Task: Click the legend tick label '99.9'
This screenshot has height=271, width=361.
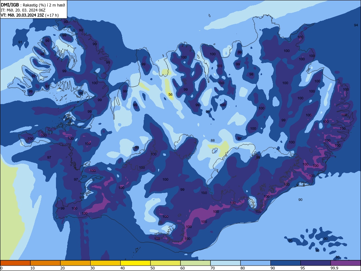Action: click(335, 268)
